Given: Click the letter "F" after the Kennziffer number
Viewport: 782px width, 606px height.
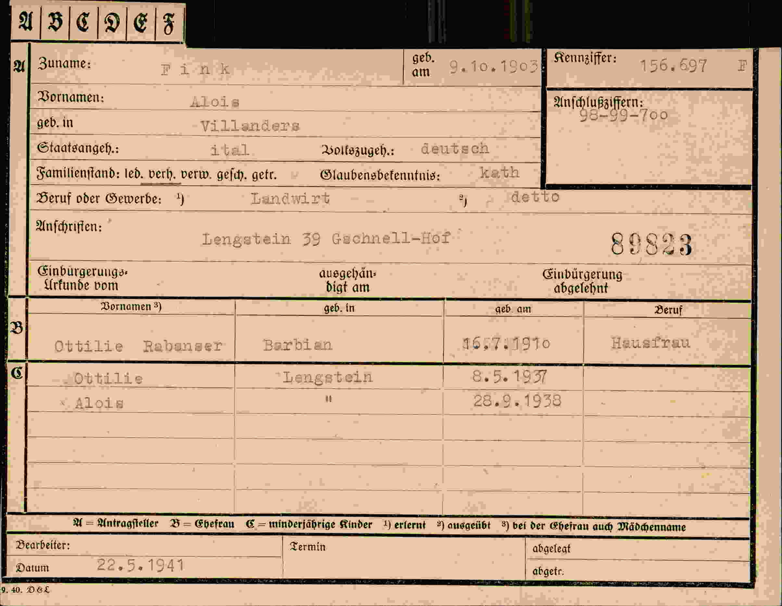Looking at the screenshot, I should [x=742, y=66].
